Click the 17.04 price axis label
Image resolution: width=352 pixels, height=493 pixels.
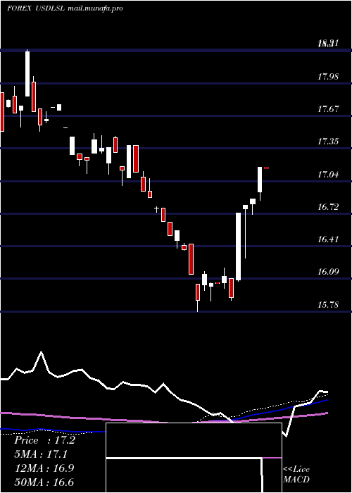click(x=328, y=174)
